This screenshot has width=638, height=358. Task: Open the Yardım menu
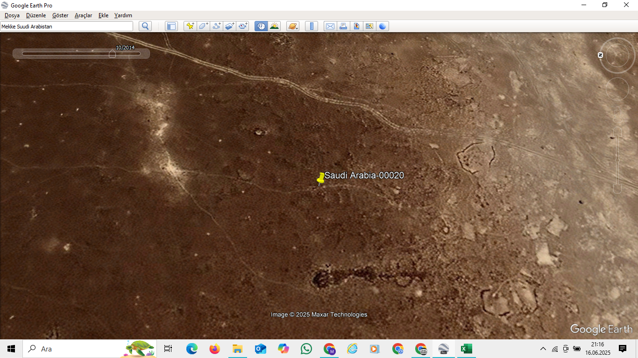click(123, 15)
